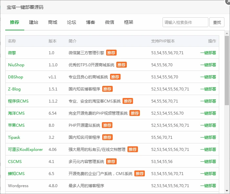Image resolution: width=230 pixels, height=194 pixels.
Task: Click the 推荐 badge beside 蝉知CMS description
Action: coord(140,173)
